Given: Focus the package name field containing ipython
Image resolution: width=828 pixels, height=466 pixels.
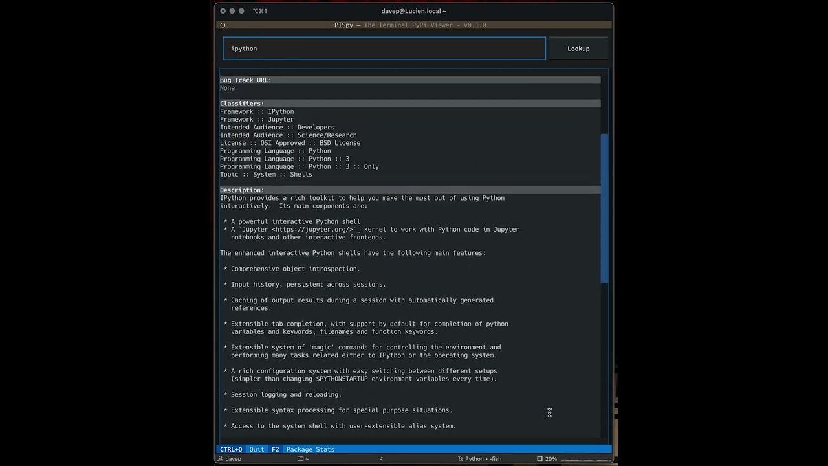Looking at the screenshot, I should [x=384, y=49].
